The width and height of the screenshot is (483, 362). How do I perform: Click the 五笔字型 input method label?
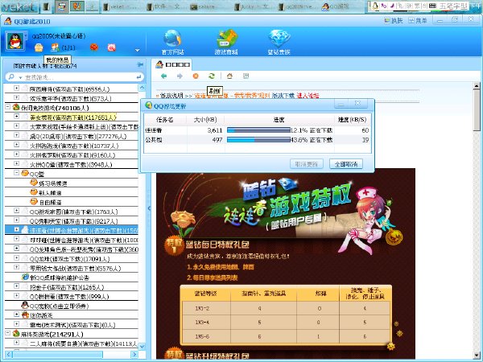[452, 6]
